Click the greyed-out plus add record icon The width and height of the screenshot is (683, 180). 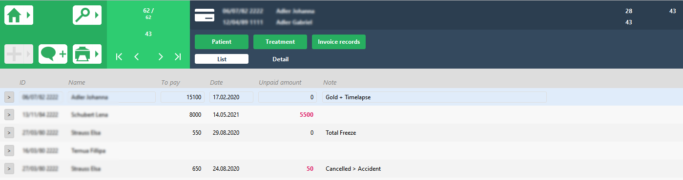(x=19, y=54)
